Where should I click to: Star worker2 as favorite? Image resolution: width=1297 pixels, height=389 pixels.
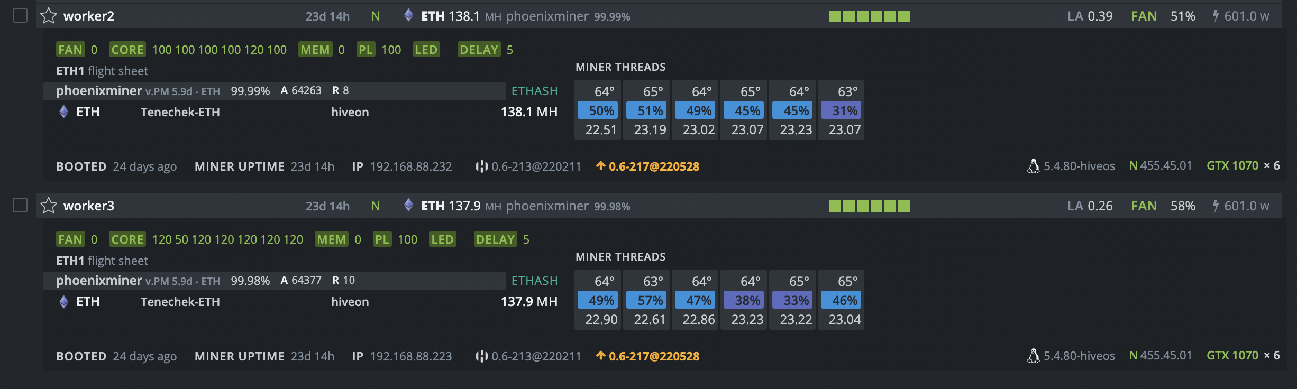pyautogui.click(x=49, y=16)
